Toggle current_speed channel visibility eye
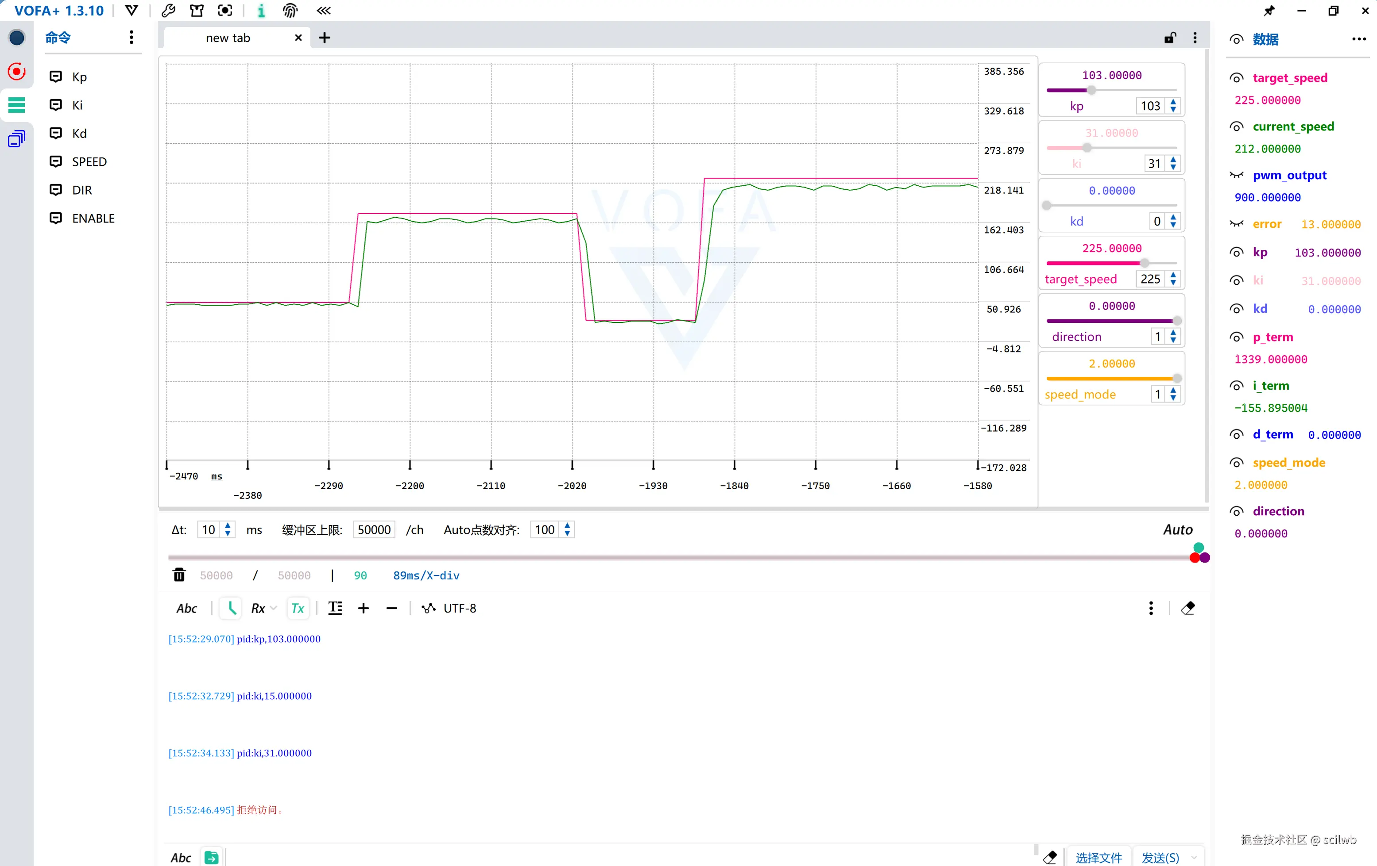The width and height of the screenshot is (1377, 866). coord(1236,127)
